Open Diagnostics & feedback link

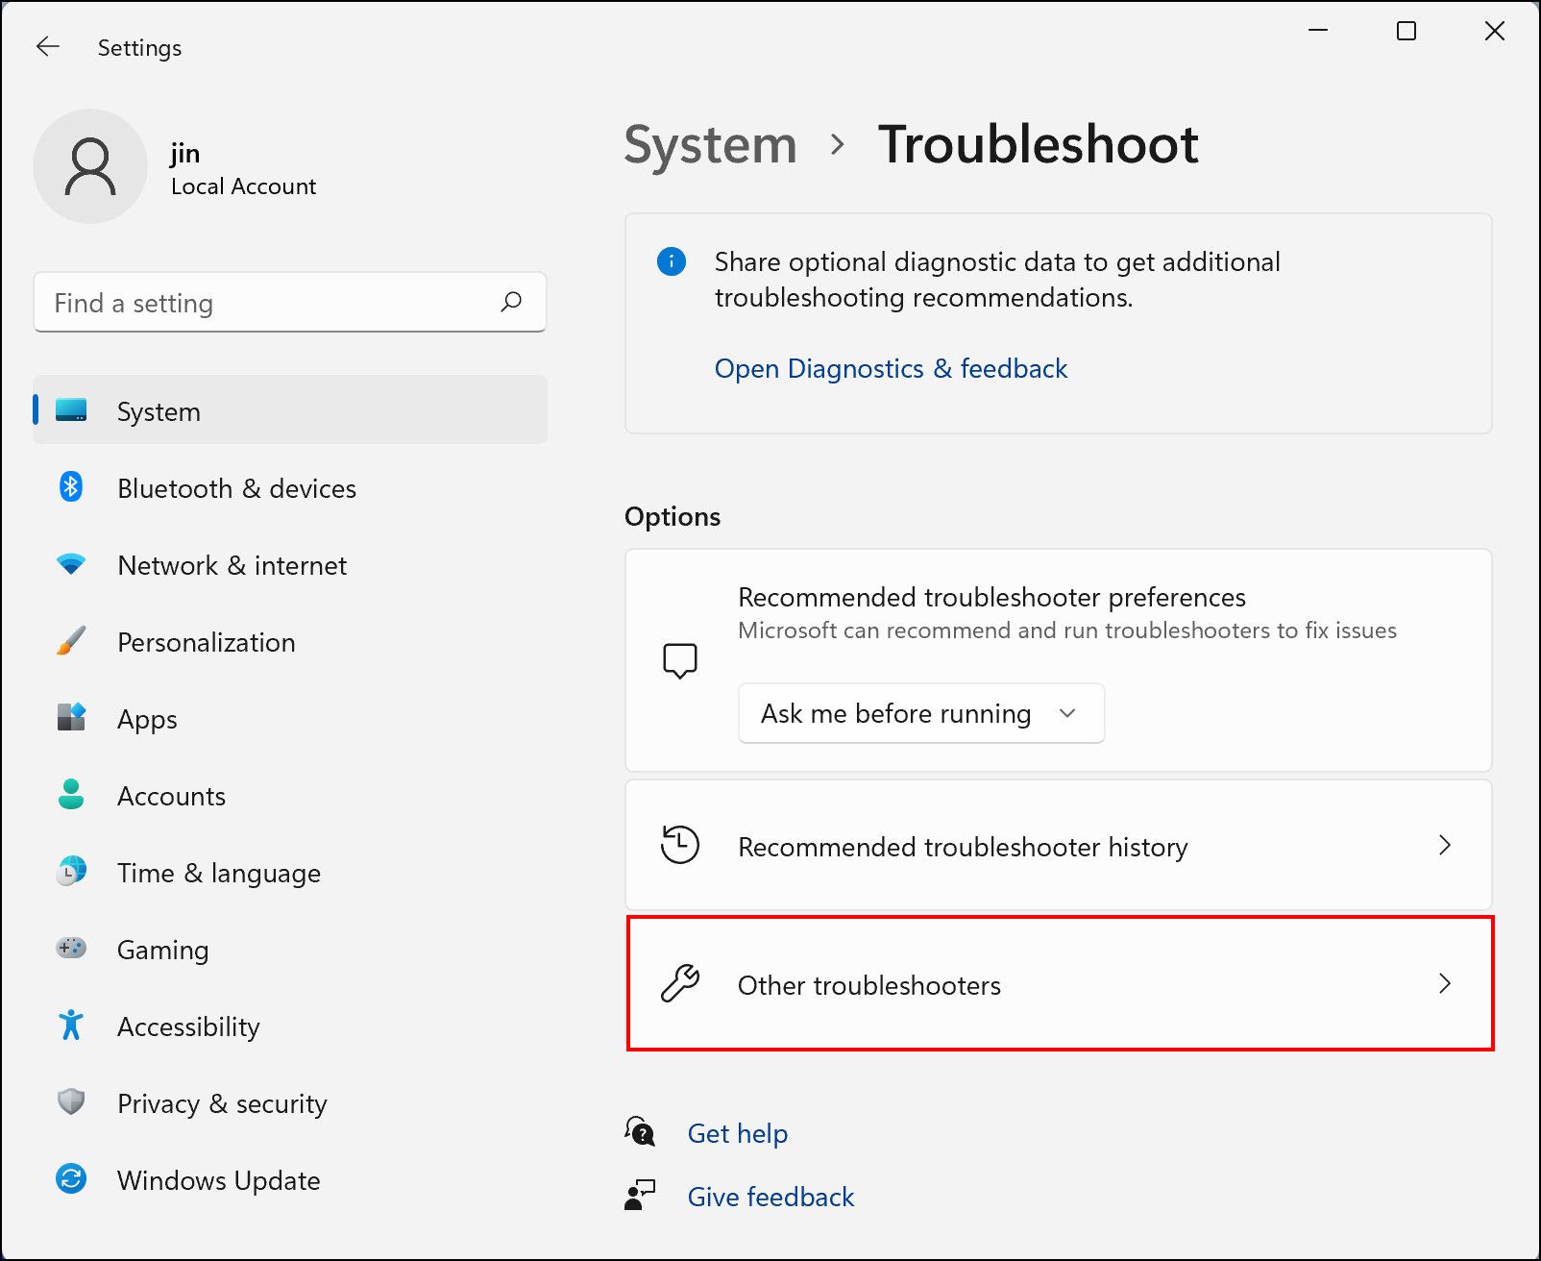coord(890,368)
